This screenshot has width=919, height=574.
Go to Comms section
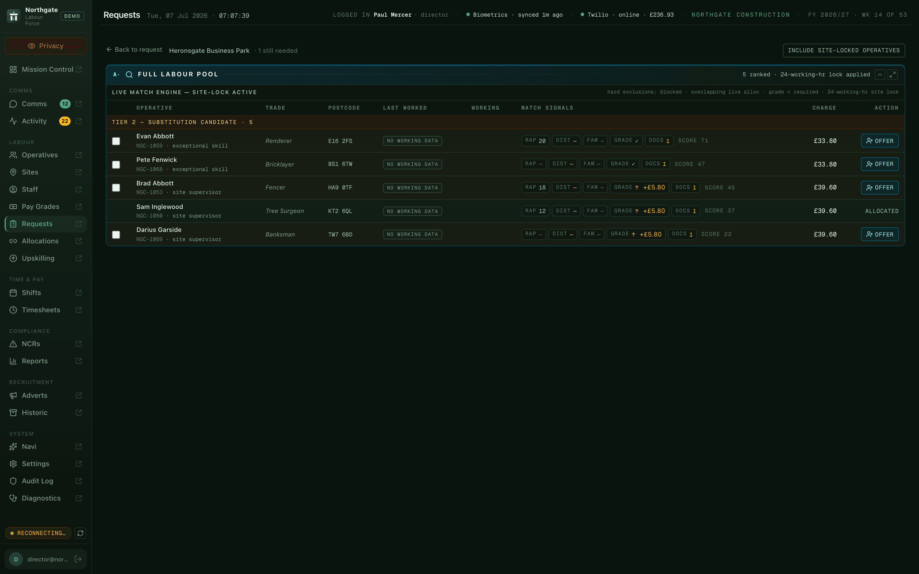point(34,104)
